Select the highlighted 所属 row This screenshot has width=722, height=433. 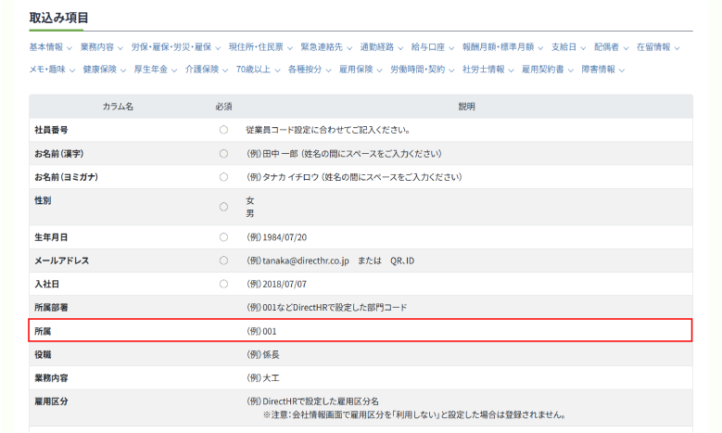pyautogui.click(x=360, y=330)
